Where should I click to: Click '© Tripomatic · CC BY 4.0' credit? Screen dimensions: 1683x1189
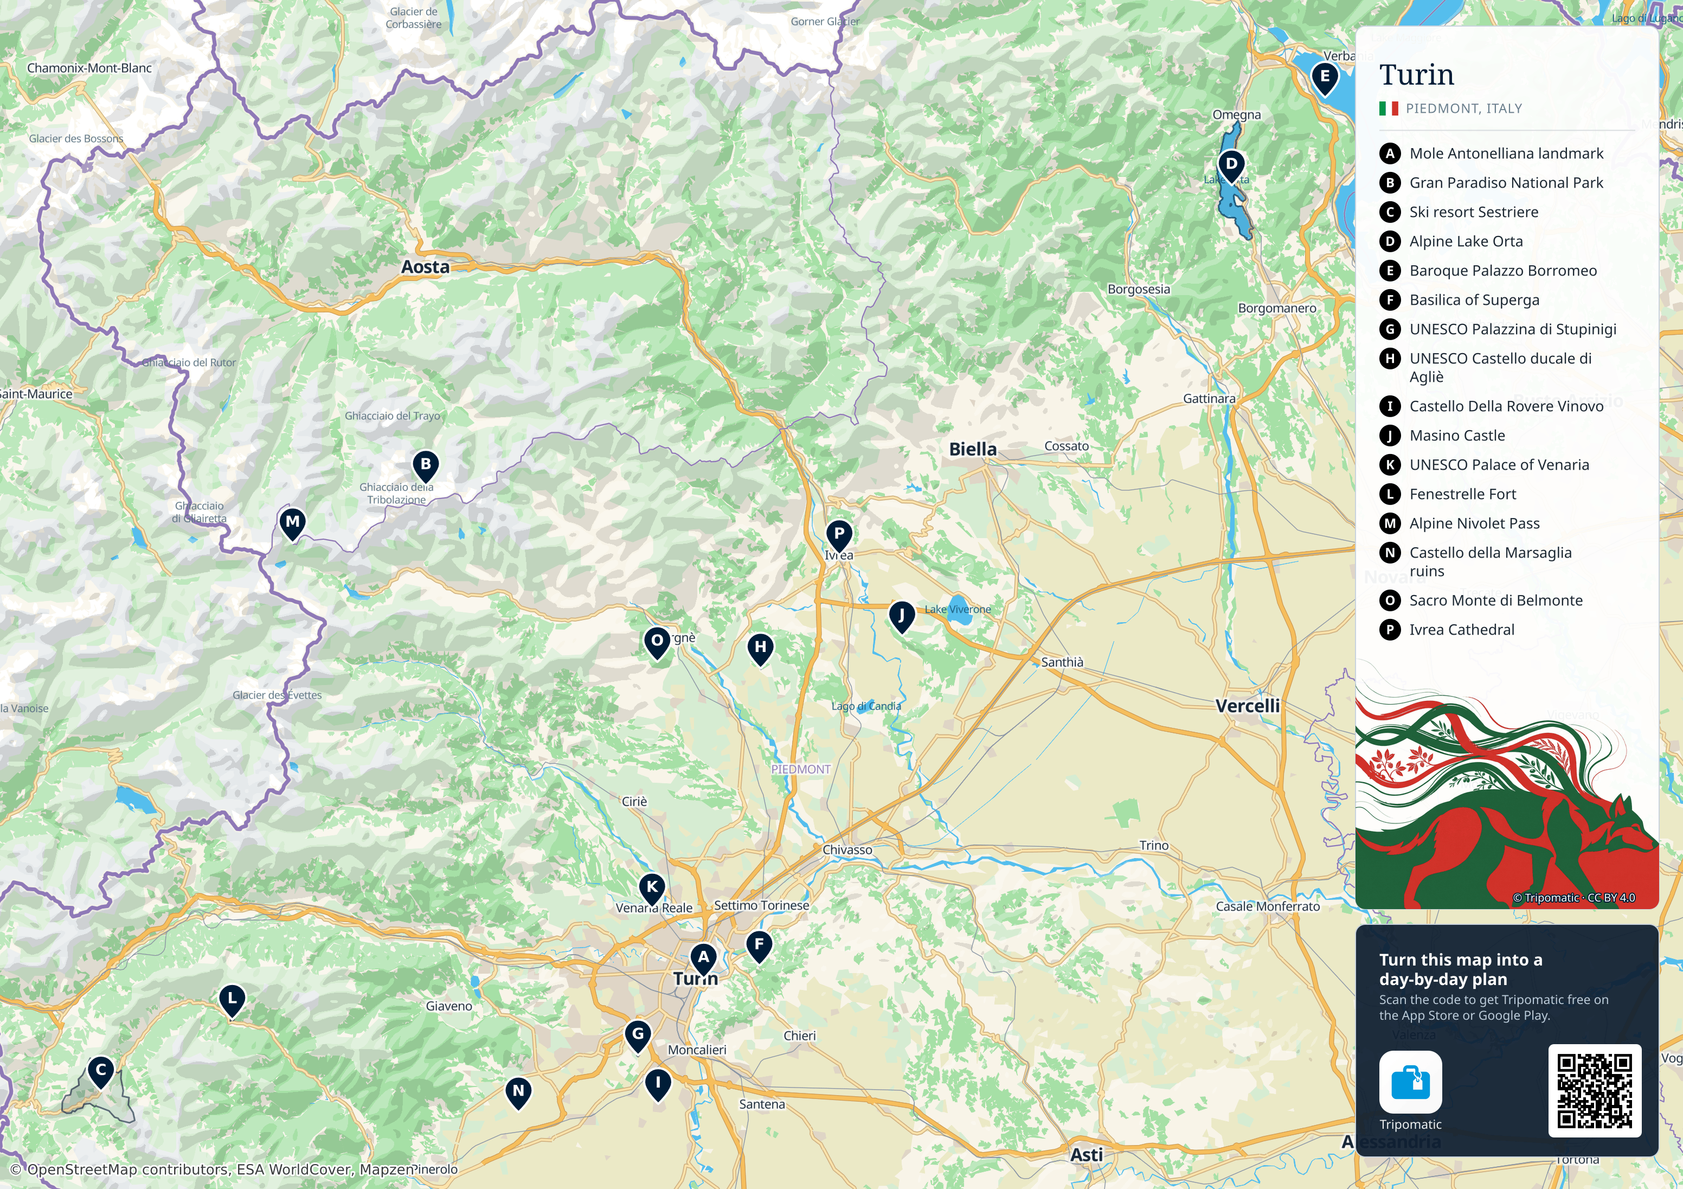[x=1574, y=898]
